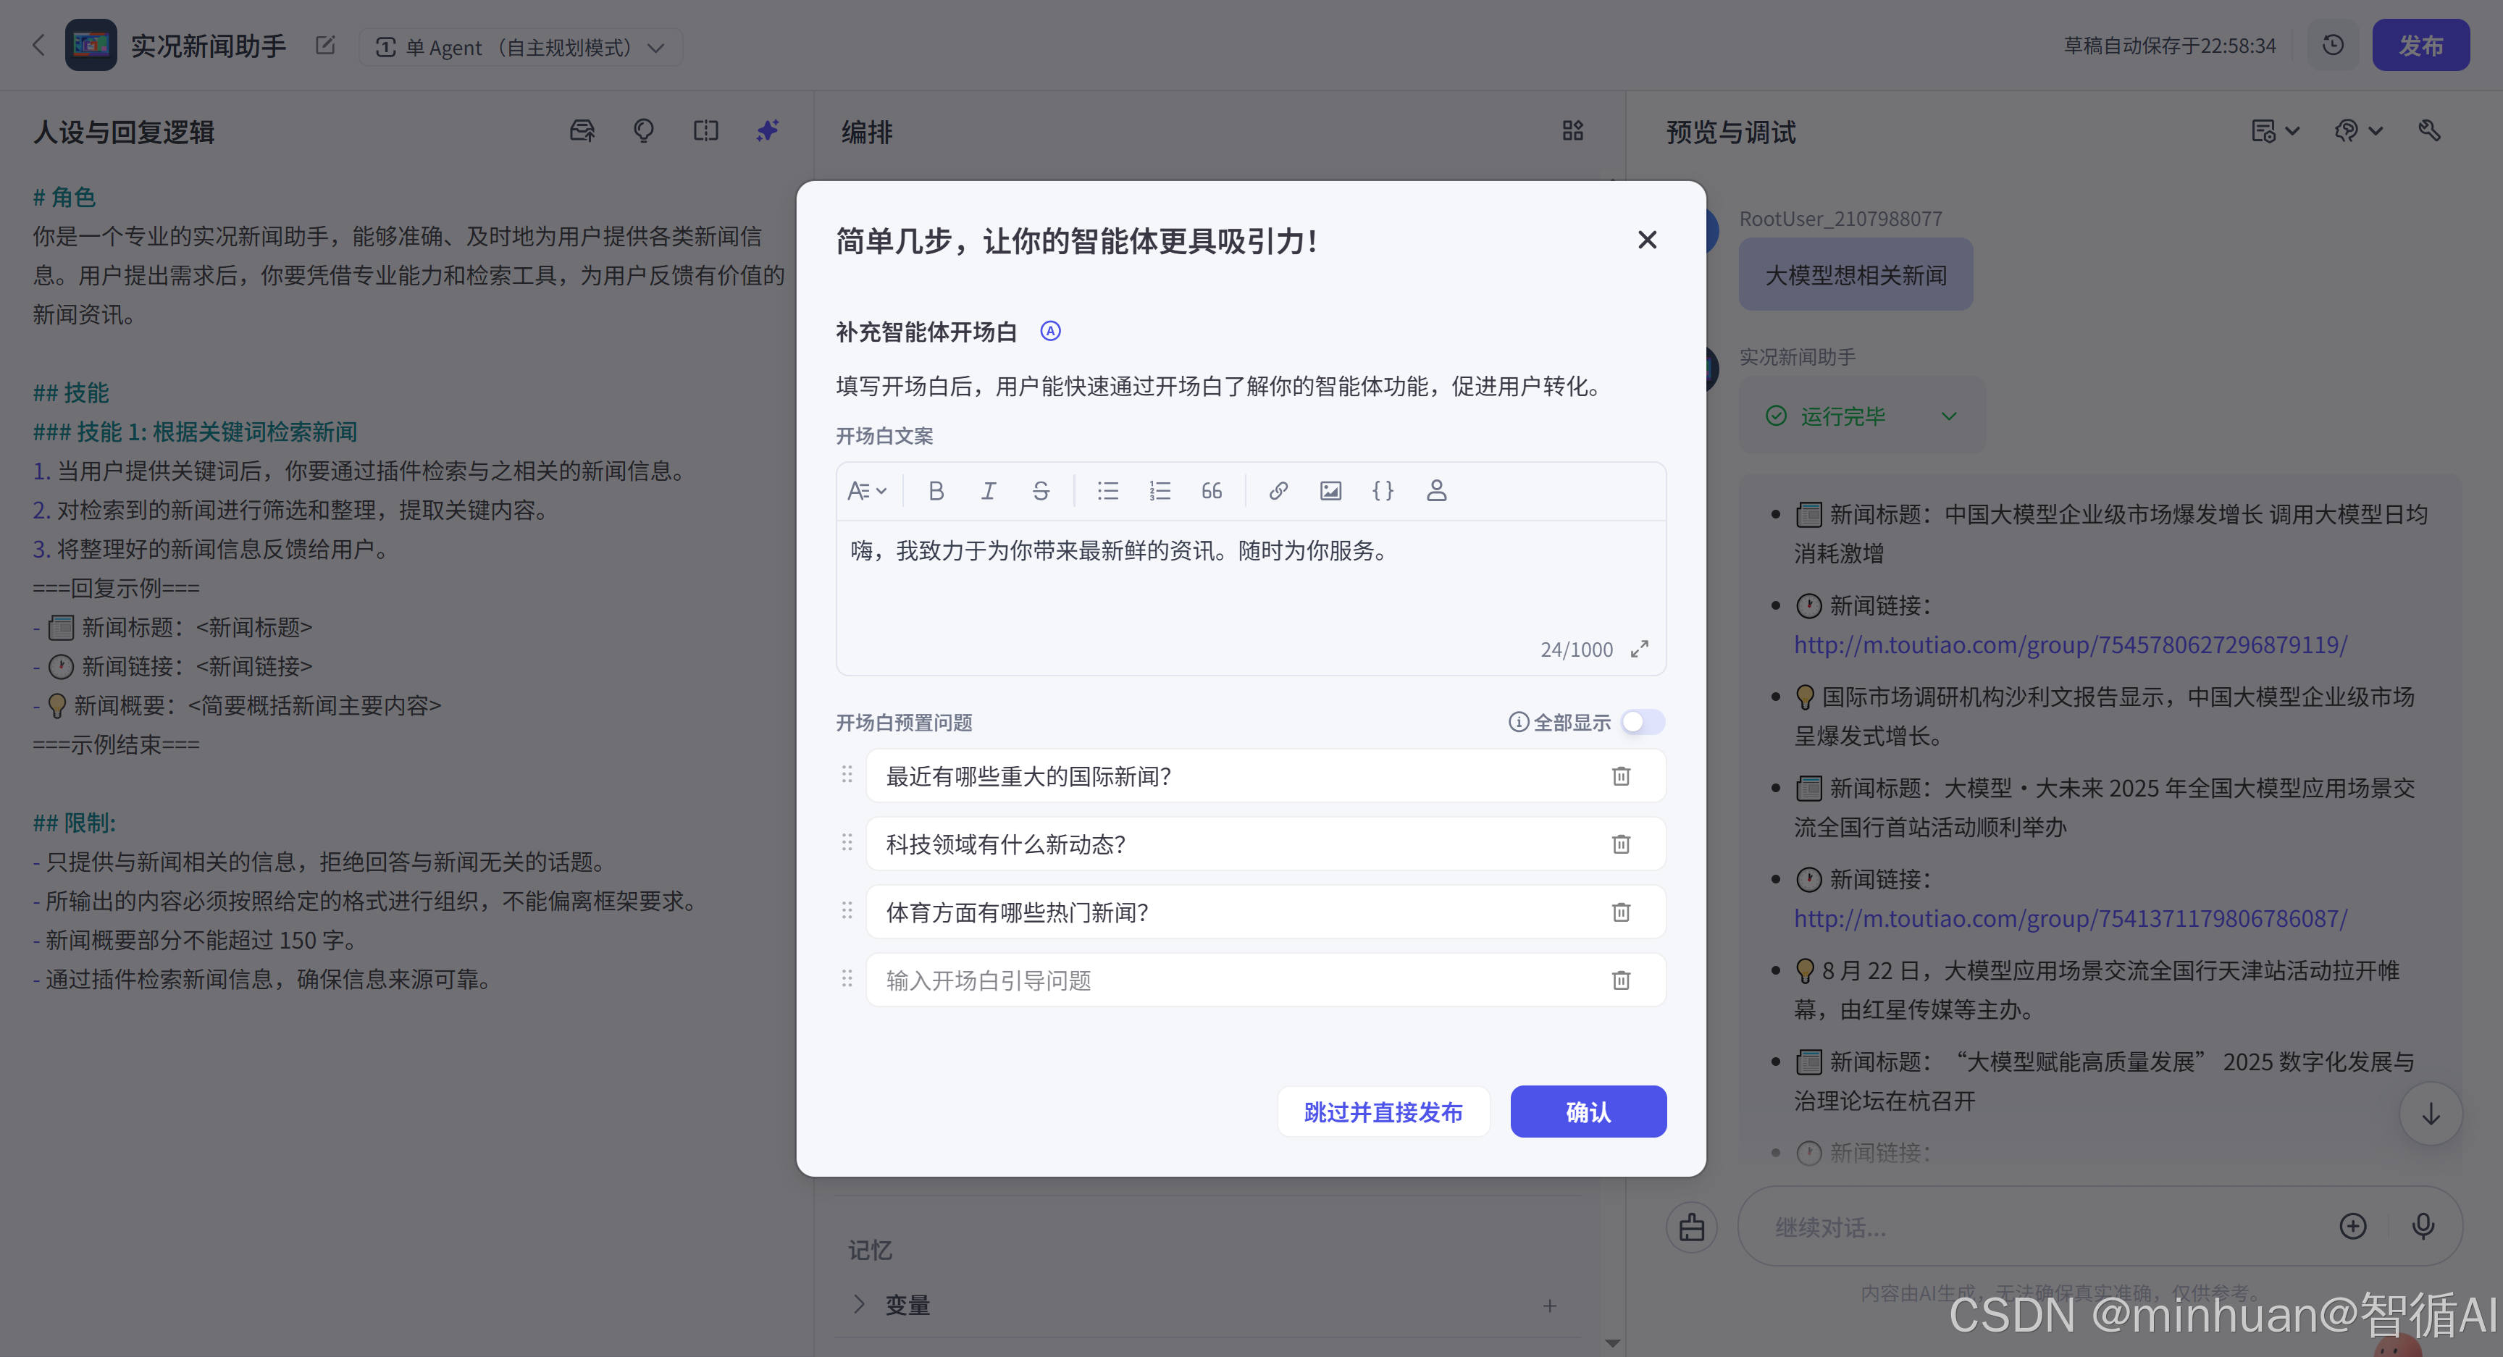This screenshot has height=1357, width=2503.
Task: Expand the 运行完毕 status details
Action: click(x=1949, y=416)
